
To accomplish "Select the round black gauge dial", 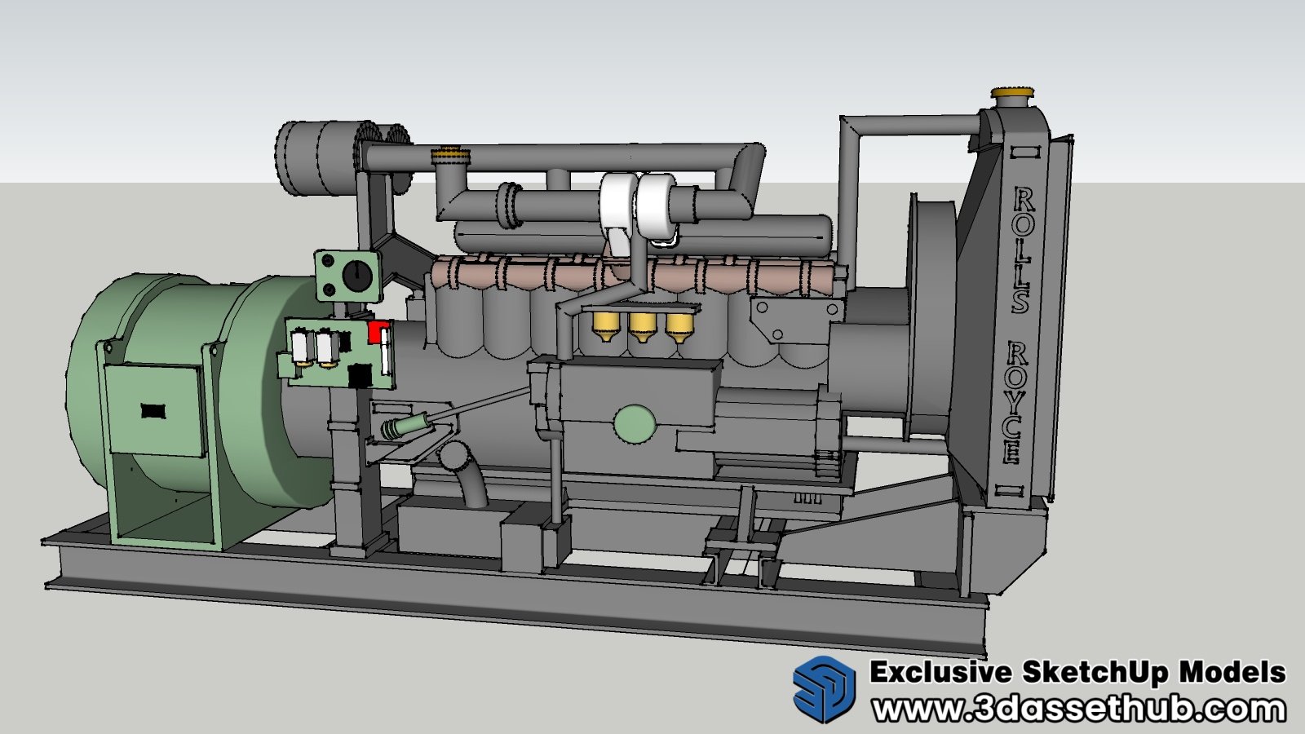I will click(x=355, y=275).
